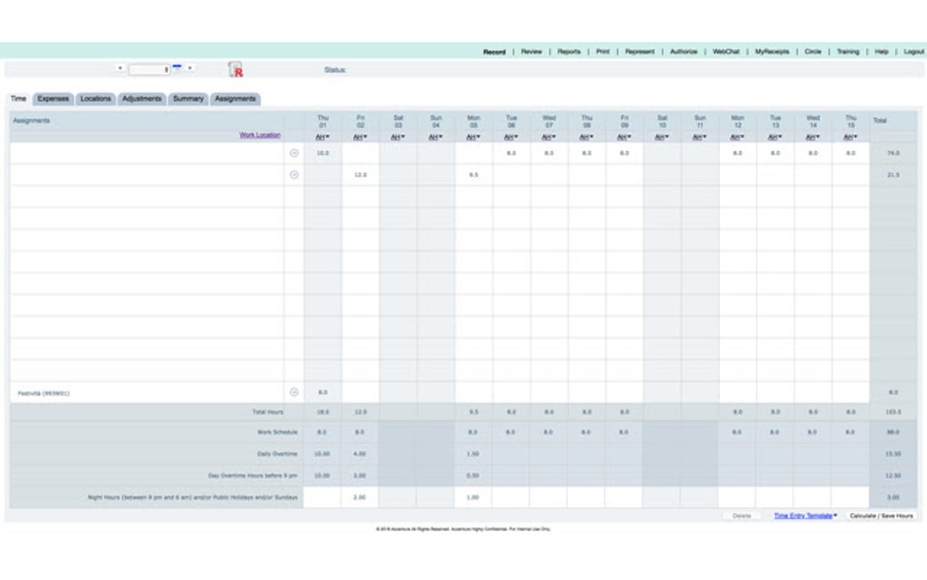The image size is (927, 580).
Task: Click Print in top navigation
Action: point(603,52)
